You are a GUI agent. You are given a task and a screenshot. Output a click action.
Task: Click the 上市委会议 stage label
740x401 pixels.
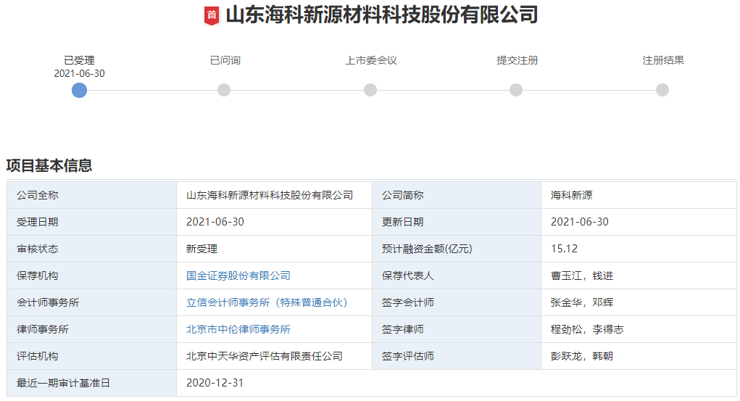[371, 60]
